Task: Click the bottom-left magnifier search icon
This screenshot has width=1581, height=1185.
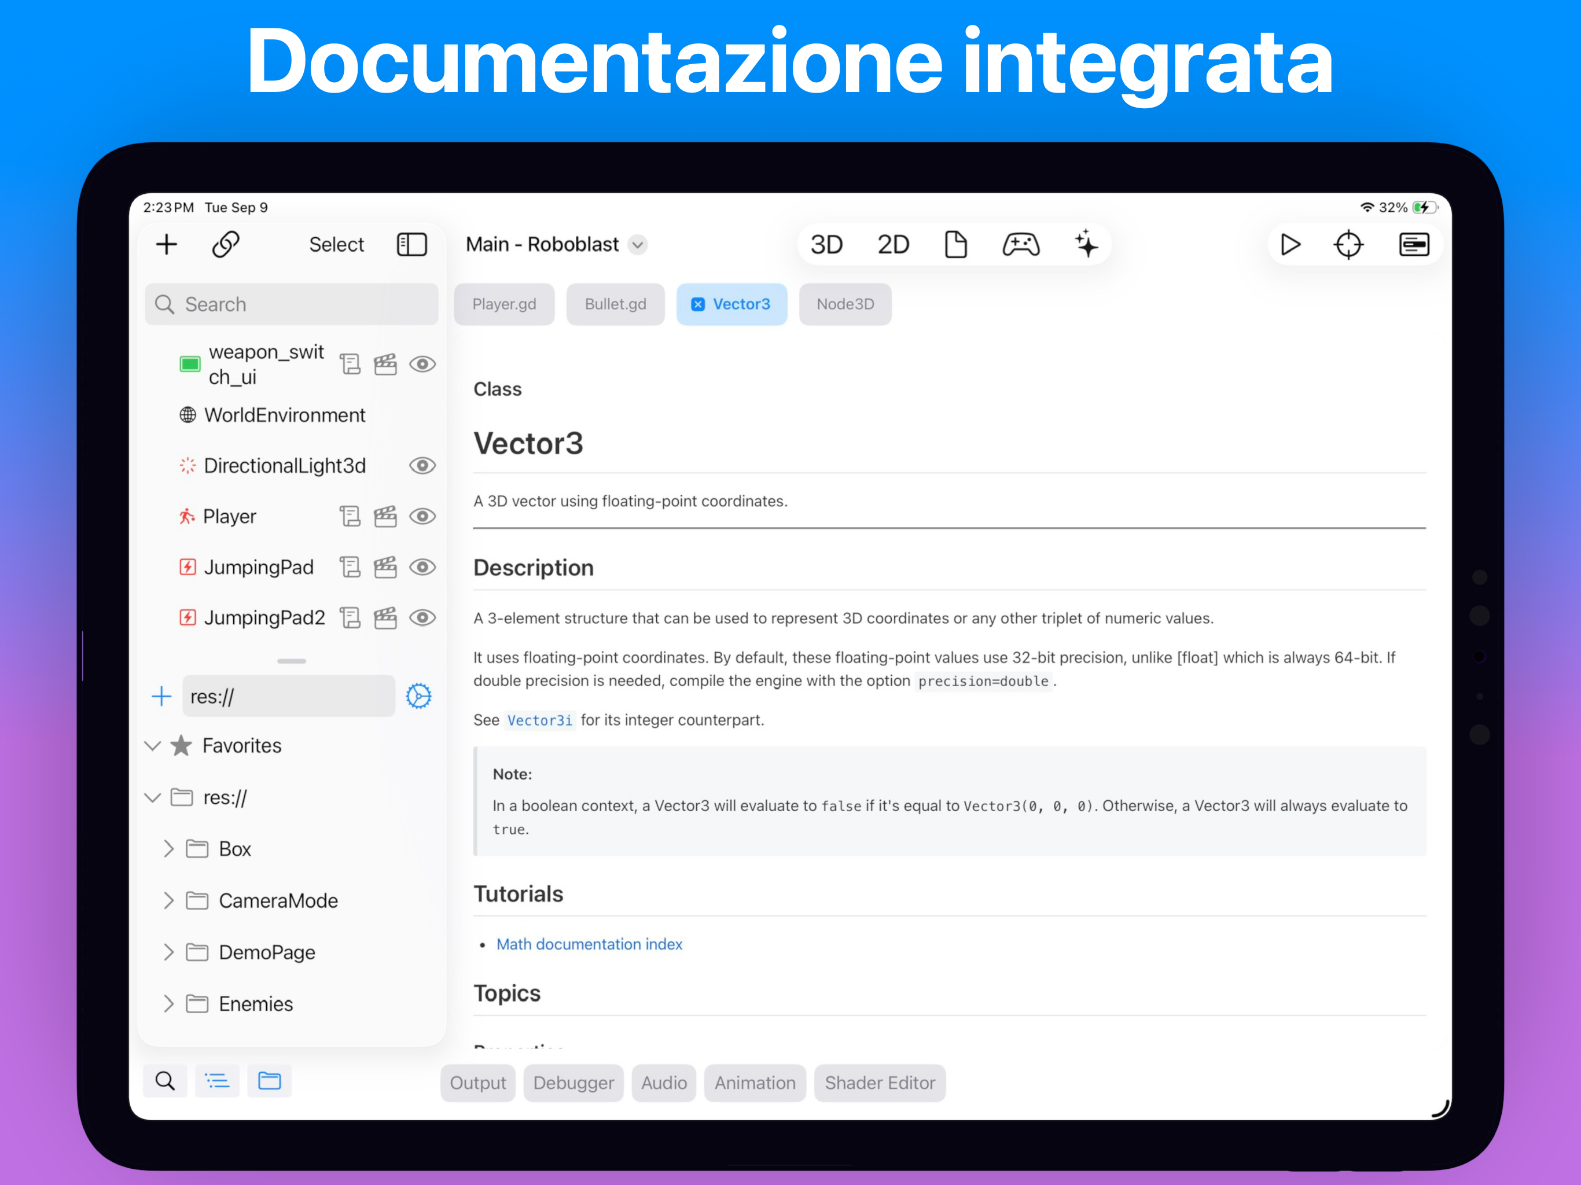Action: coord(165,1081)
